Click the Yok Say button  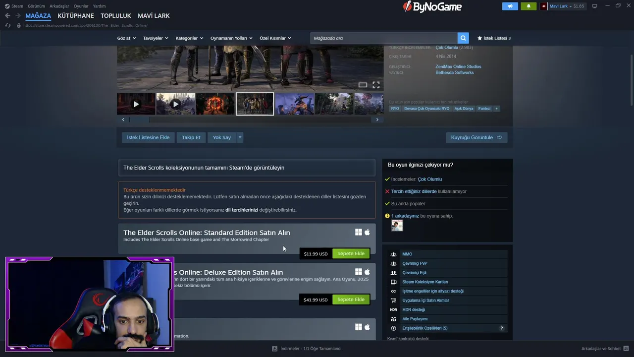coord(222,137)
